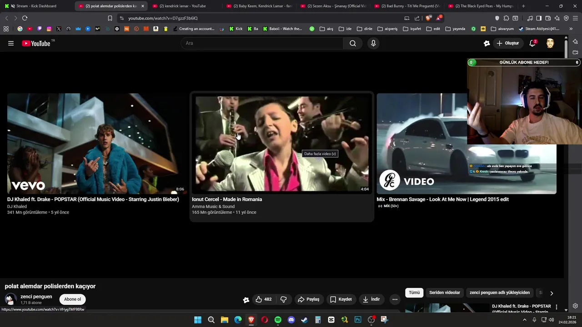The height and width of the screenshot is (327, 582).
Task: Click the youtube.com address bar URL
Action: (163, 18)
